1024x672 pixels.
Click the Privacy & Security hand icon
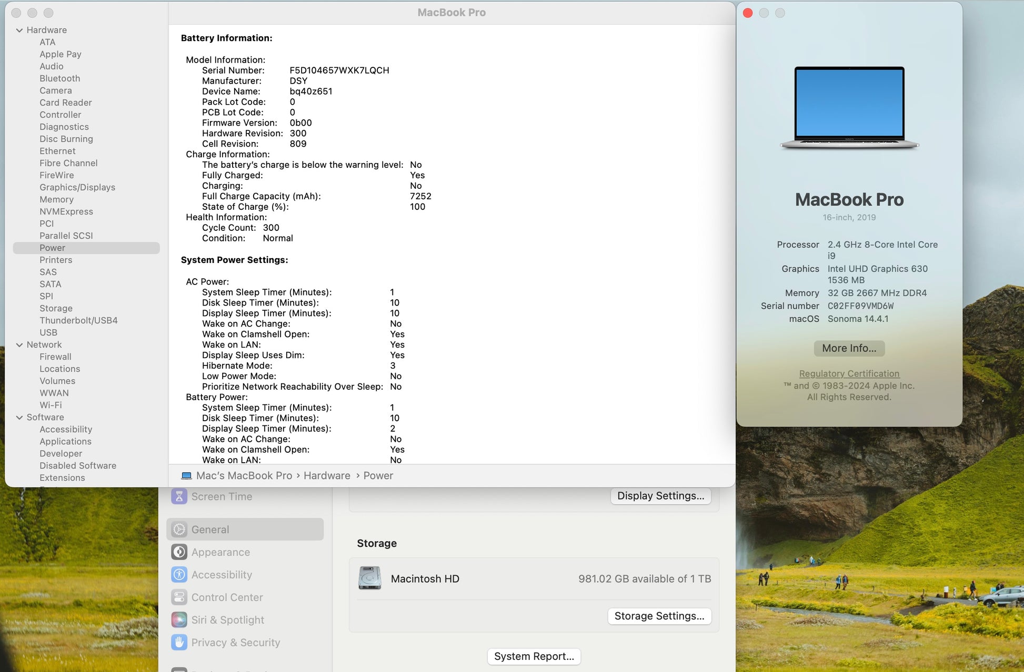(179, 643)
